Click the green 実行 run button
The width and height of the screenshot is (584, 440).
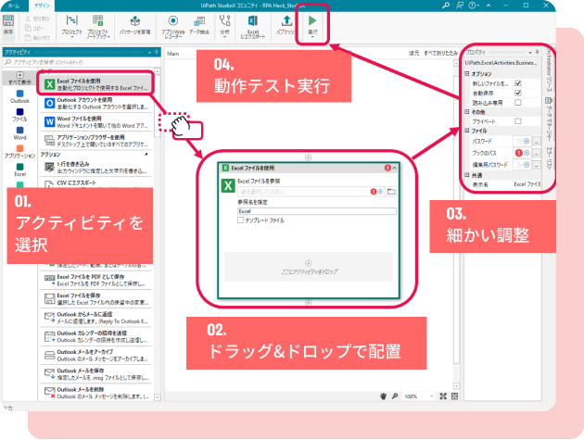(312, 21)
